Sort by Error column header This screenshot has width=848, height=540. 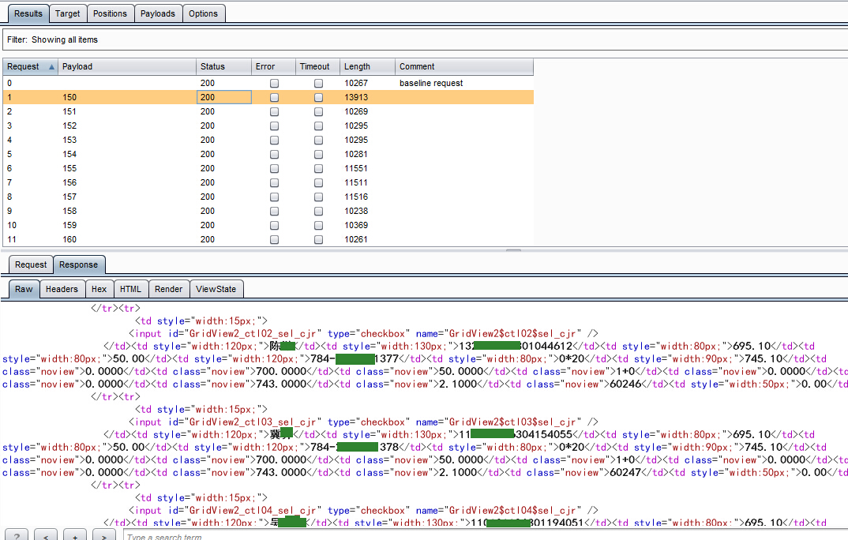(273, 66)
